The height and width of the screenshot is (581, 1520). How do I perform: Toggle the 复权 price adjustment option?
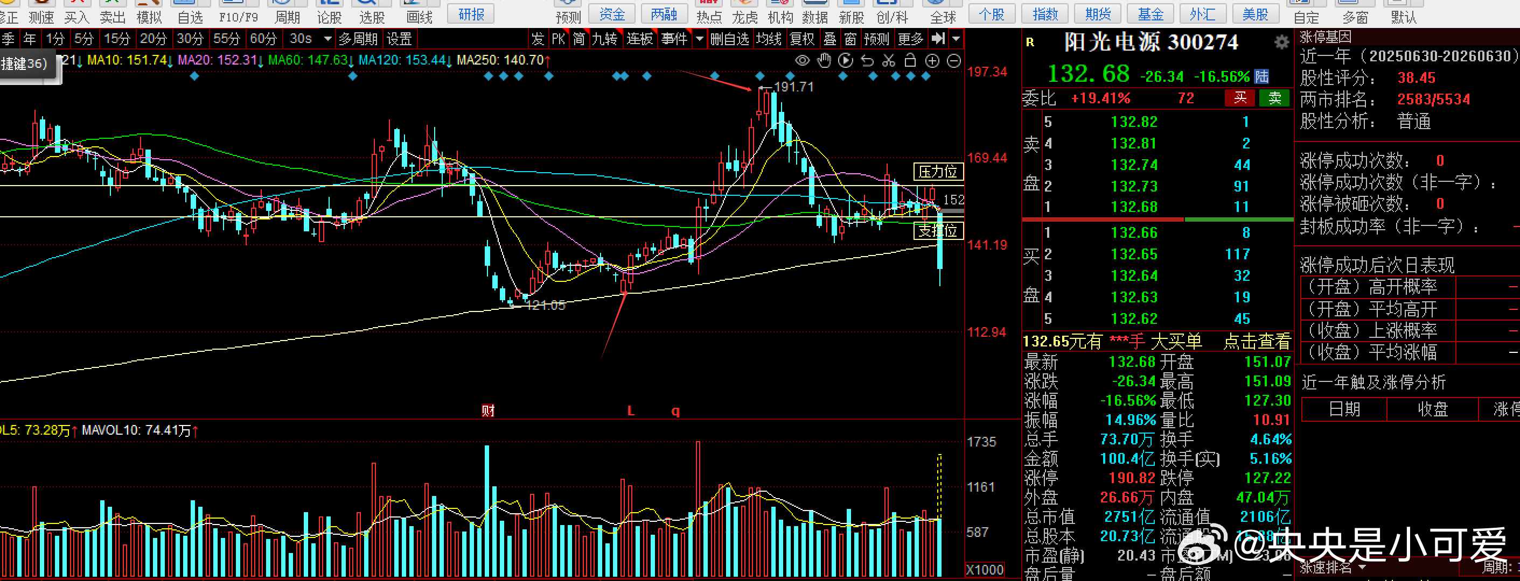[803, 39]
